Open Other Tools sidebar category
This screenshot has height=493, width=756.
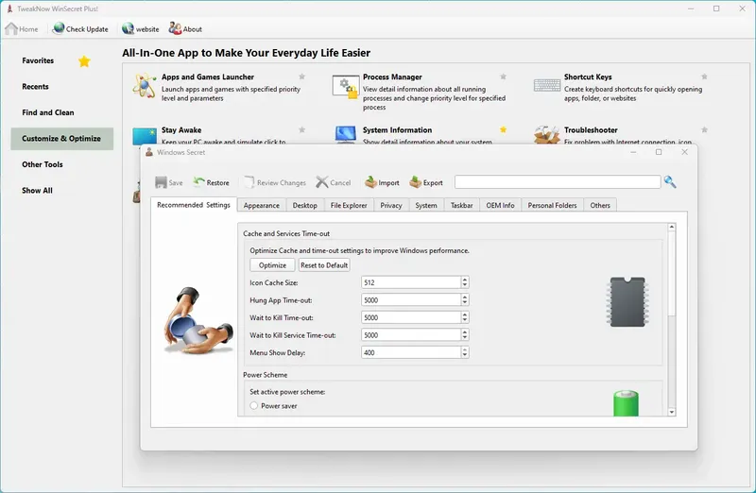[42, 164]
